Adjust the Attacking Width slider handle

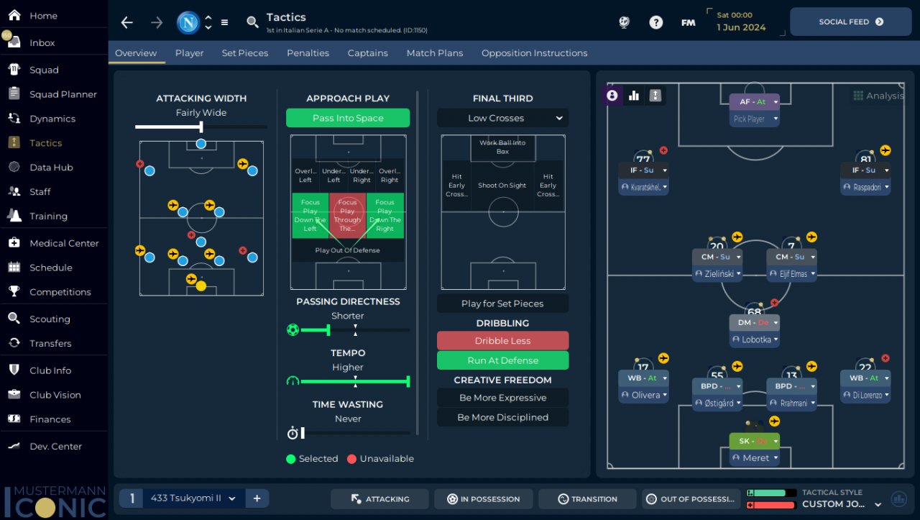pyautogui.click(x=201, y=127)
